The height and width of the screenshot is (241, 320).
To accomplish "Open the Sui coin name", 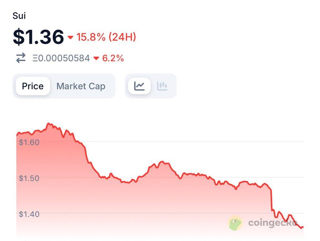I will 19,16.
